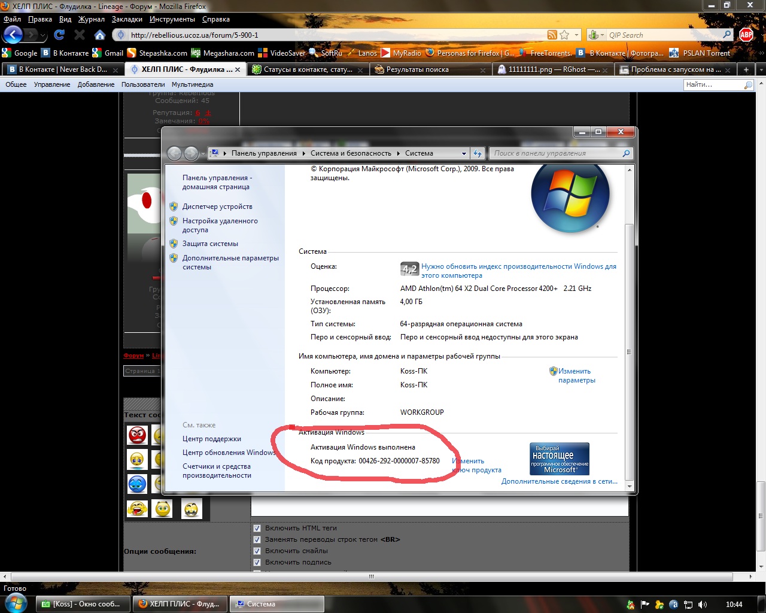Screen dimensions: 766x613
Task: Go back with Firefox back arrow
Action: tap(13, 35)
